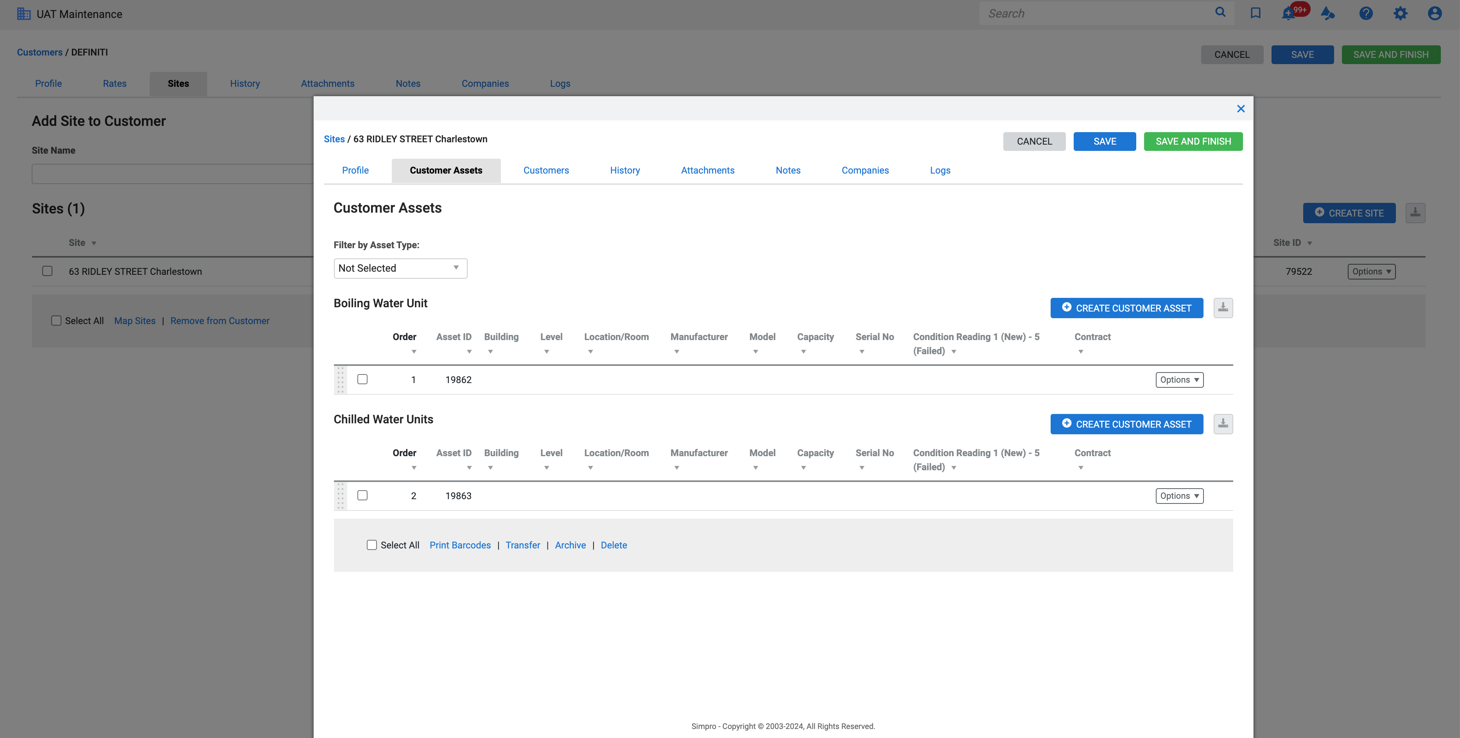This screenshot has width=1460, height=738.
Task: Click the Site Name input field
Action: click(172, 174)
